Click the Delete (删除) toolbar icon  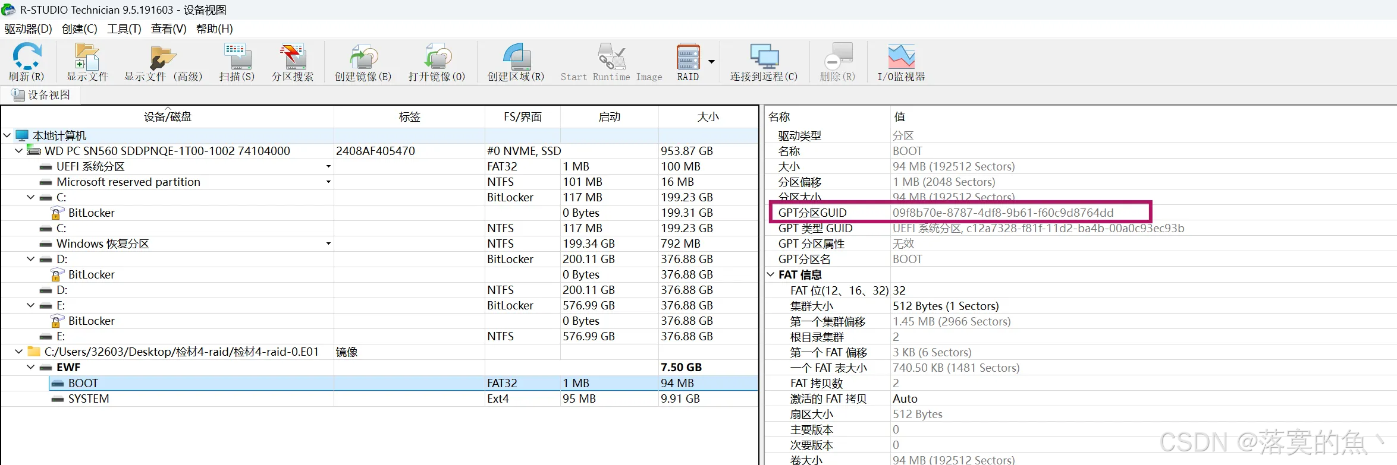(x=837, y=62)
